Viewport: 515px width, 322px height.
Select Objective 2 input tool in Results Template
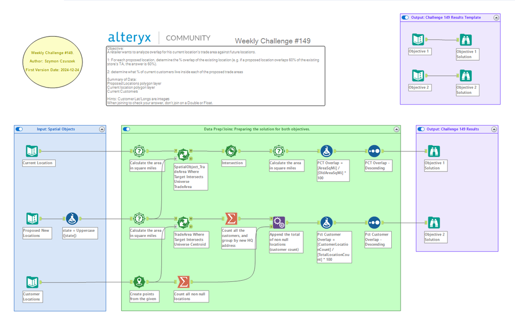click(x=418, y=76)
